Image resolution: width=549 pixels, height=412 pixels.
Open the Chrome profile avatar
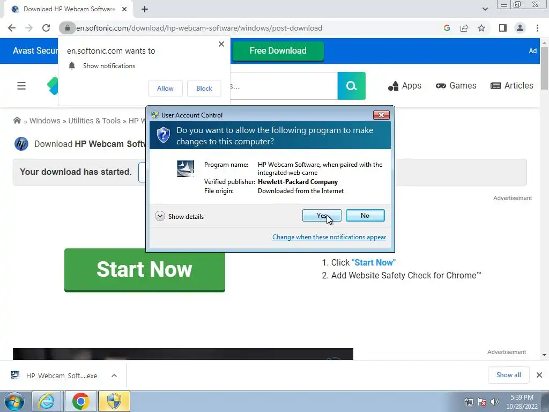(x=520, y=28)
